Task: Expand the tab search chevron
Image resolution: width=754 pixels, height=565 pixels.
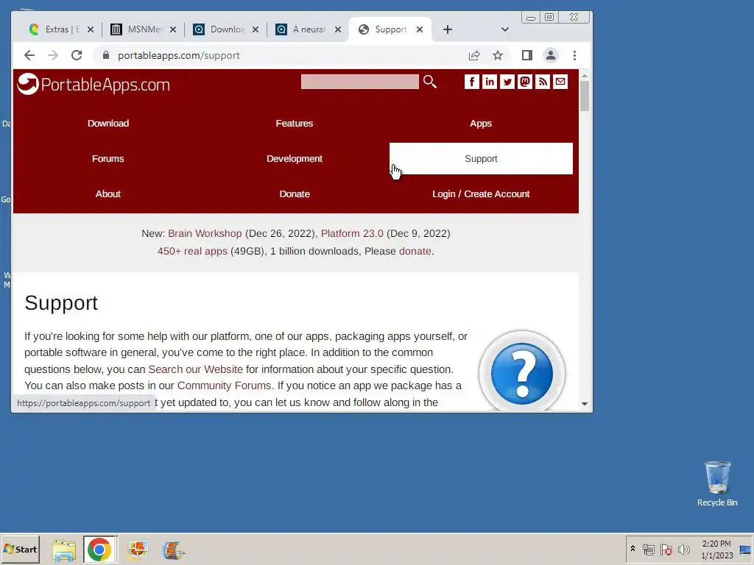Action: [x=505, y=29]
